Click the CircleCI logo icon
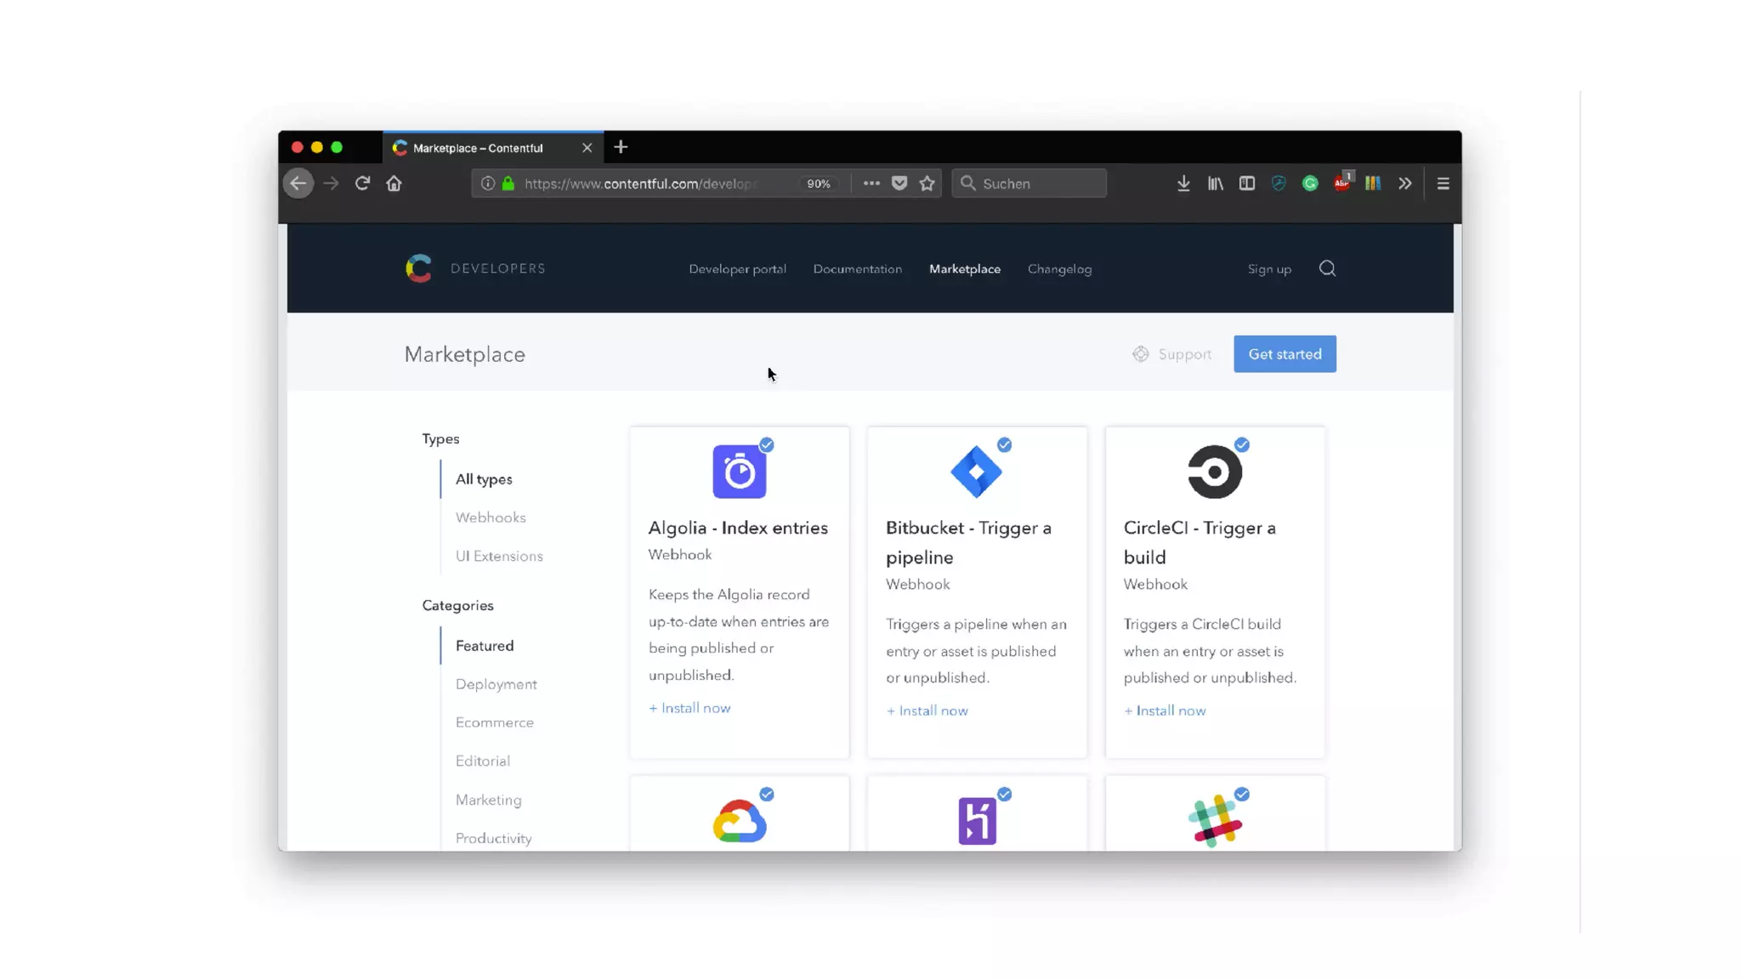 point(1214,472)
